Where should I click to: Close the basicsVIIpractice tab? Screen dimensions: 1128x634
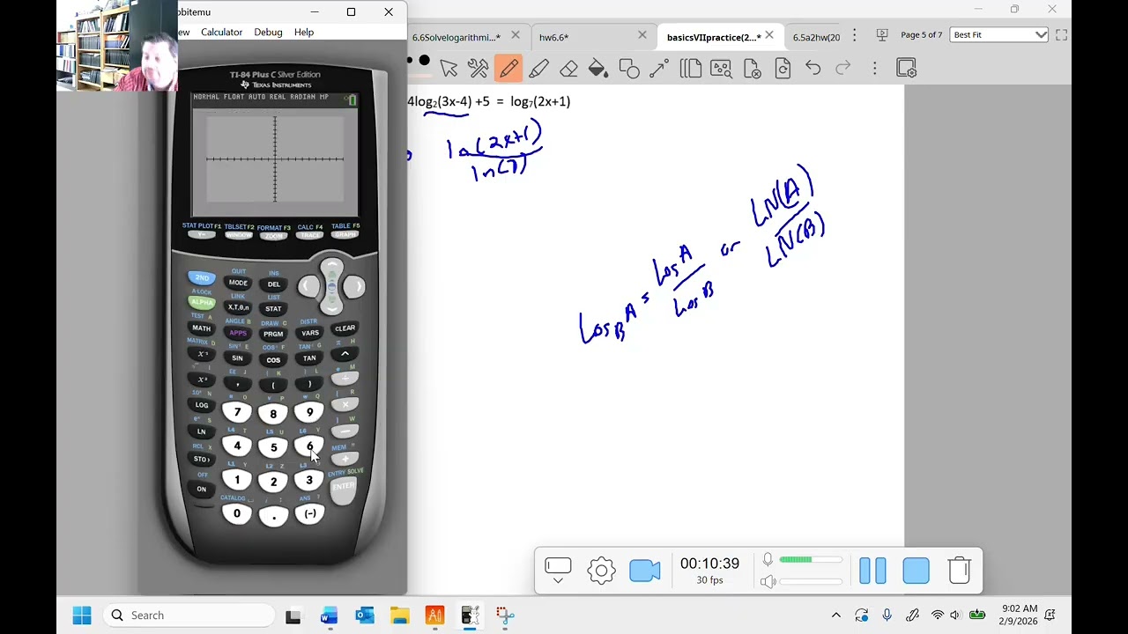click(x=769, y=36)
